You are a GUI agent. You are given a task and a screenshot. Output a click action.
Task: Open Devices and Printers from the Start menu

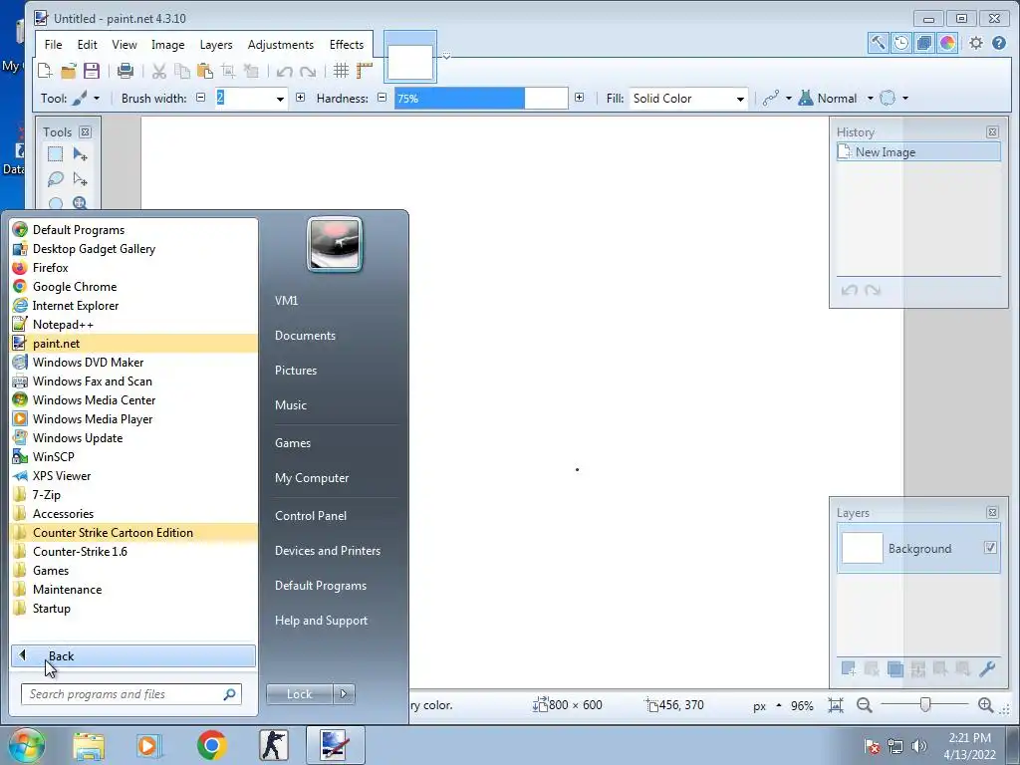(x=327, y=550)
